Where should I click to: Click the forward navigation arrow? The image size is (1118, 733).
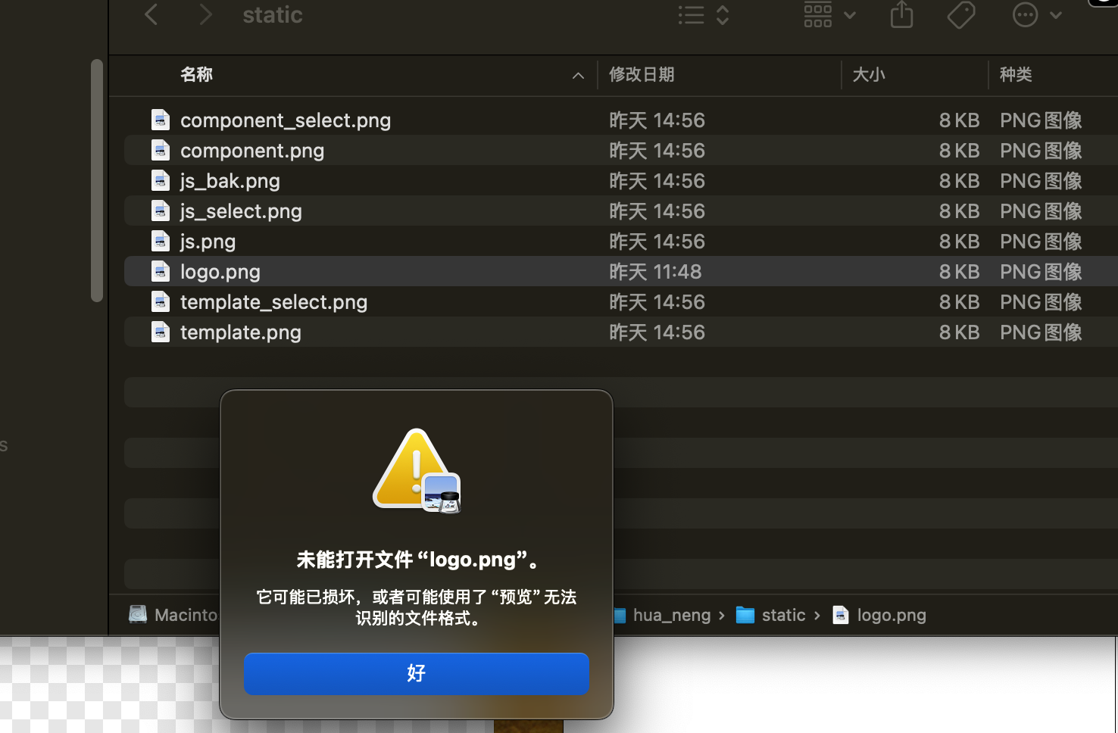(x=205, y=14)
